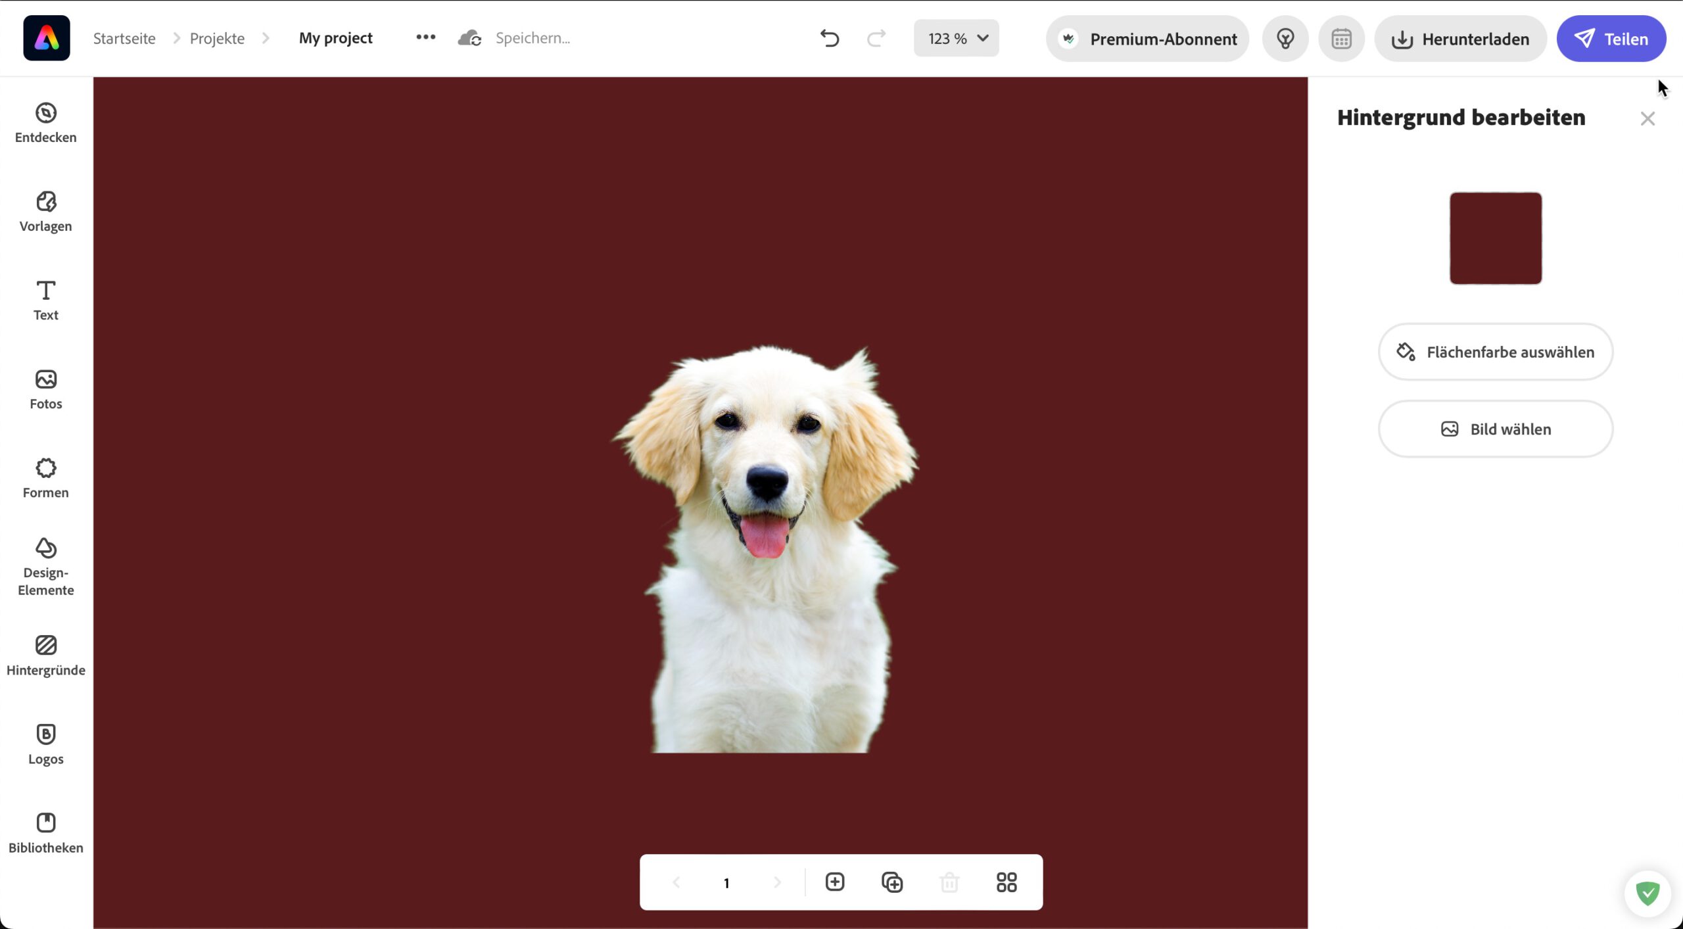Open the Formen shapes panel

pyautogui.click(x=45, y=477)
